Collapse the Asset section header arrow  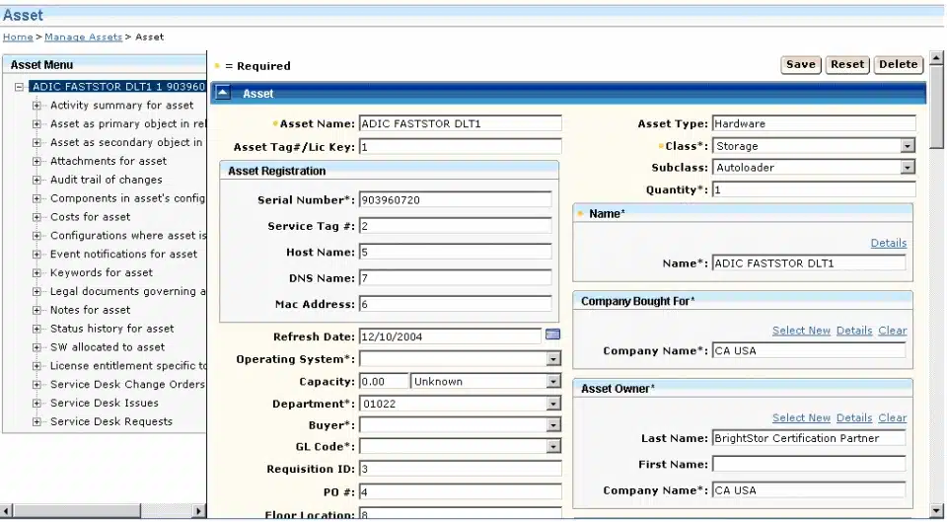[x=223, y=93]
